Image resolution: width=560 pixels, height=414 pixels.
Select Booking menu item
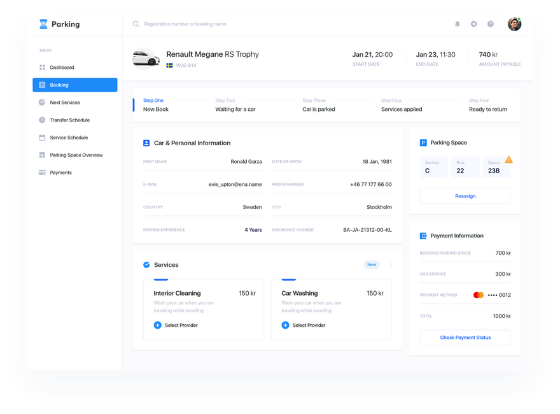click(75, 85)
